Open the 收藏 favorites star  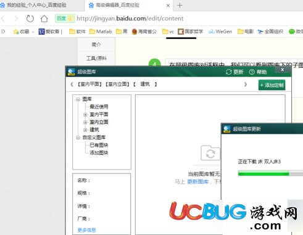coord(16,31)
